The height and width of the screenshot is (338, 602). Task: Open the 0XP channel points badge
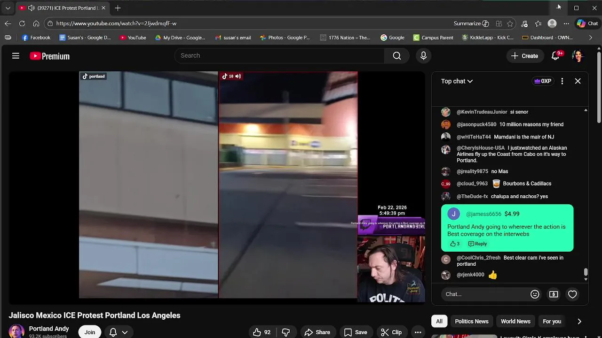pyautogui.click(x=542, y=81)
